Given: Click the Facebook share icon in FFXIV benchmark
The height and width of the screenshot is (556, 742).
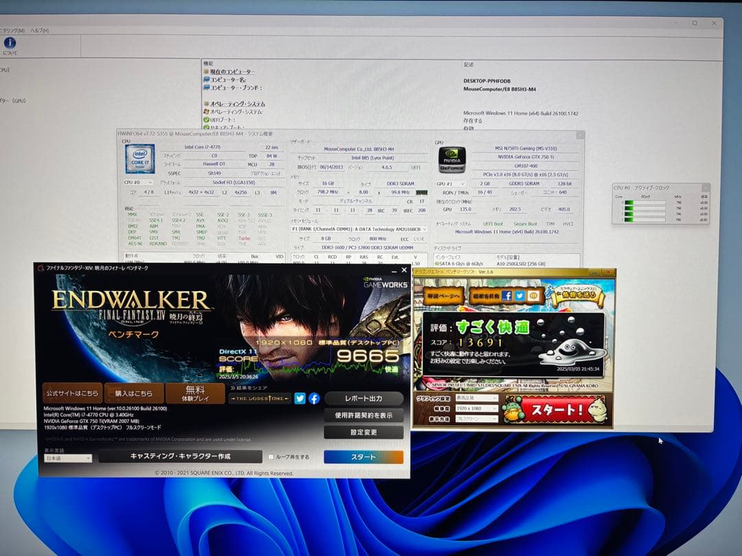Looking at the screenshot, I should pos(314,399).
